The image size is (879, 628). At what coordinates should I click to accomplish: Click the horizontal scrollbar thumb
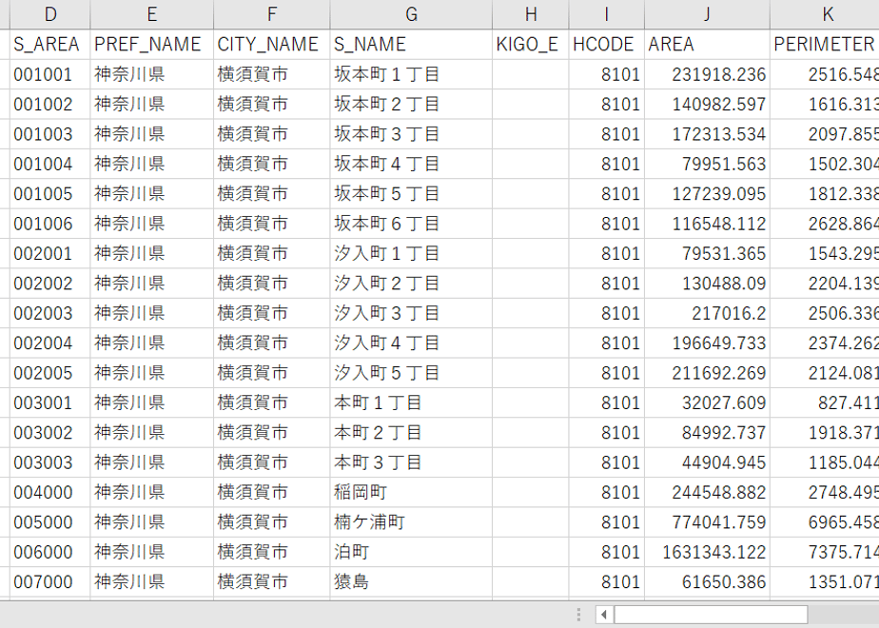pos(711,615)
